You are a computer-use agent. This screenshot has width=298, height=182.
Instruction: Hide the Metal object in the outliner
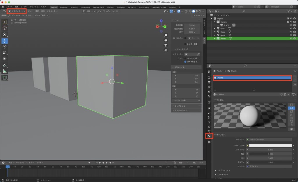pos(291,35)
